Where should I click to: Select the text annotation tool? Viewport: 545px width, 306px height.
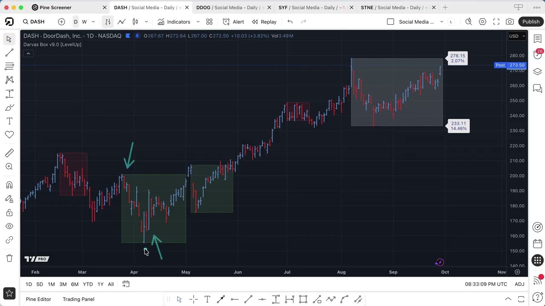click(9, 121)
